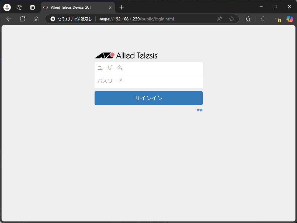Activate the Read aloud icon

(x=219, y=19)
